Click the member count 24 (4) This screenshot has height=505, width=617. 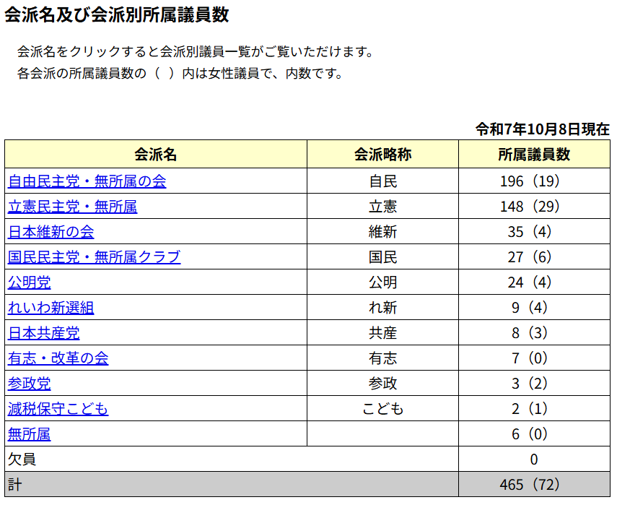[530, 282]
